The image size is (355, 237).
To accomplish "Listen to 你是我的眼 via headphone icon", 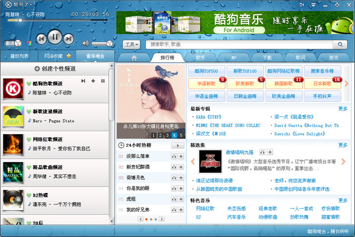I will [x=174, y=188].
